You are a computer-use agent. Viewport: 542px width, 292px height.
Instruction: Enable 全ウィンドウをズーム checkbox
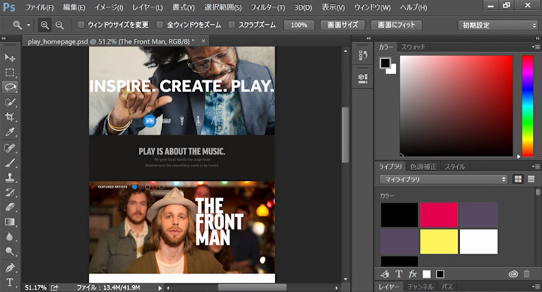(159, 25)
